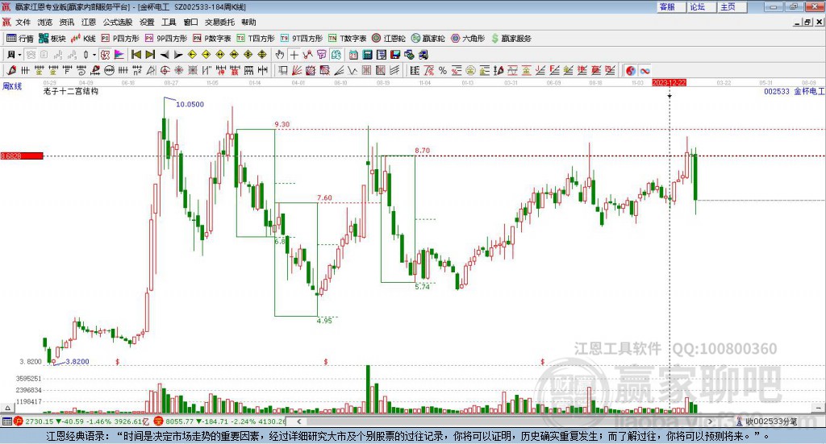The image size is (826, 444).
Task: Open the 工具 menu
Action: 169,22
